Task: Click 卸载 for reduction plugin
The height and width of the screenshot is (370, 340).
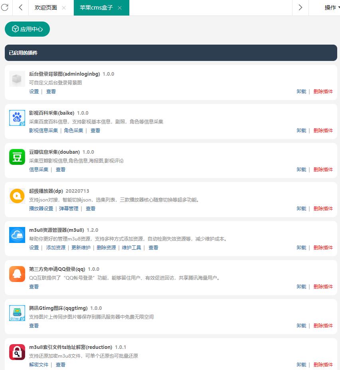Action: pos(301,365)
